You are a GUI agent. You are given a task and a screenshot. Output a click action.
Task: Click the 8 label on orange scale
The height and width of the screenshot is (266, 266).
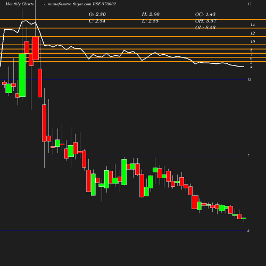pyautogui.click(x=251, y=50)
